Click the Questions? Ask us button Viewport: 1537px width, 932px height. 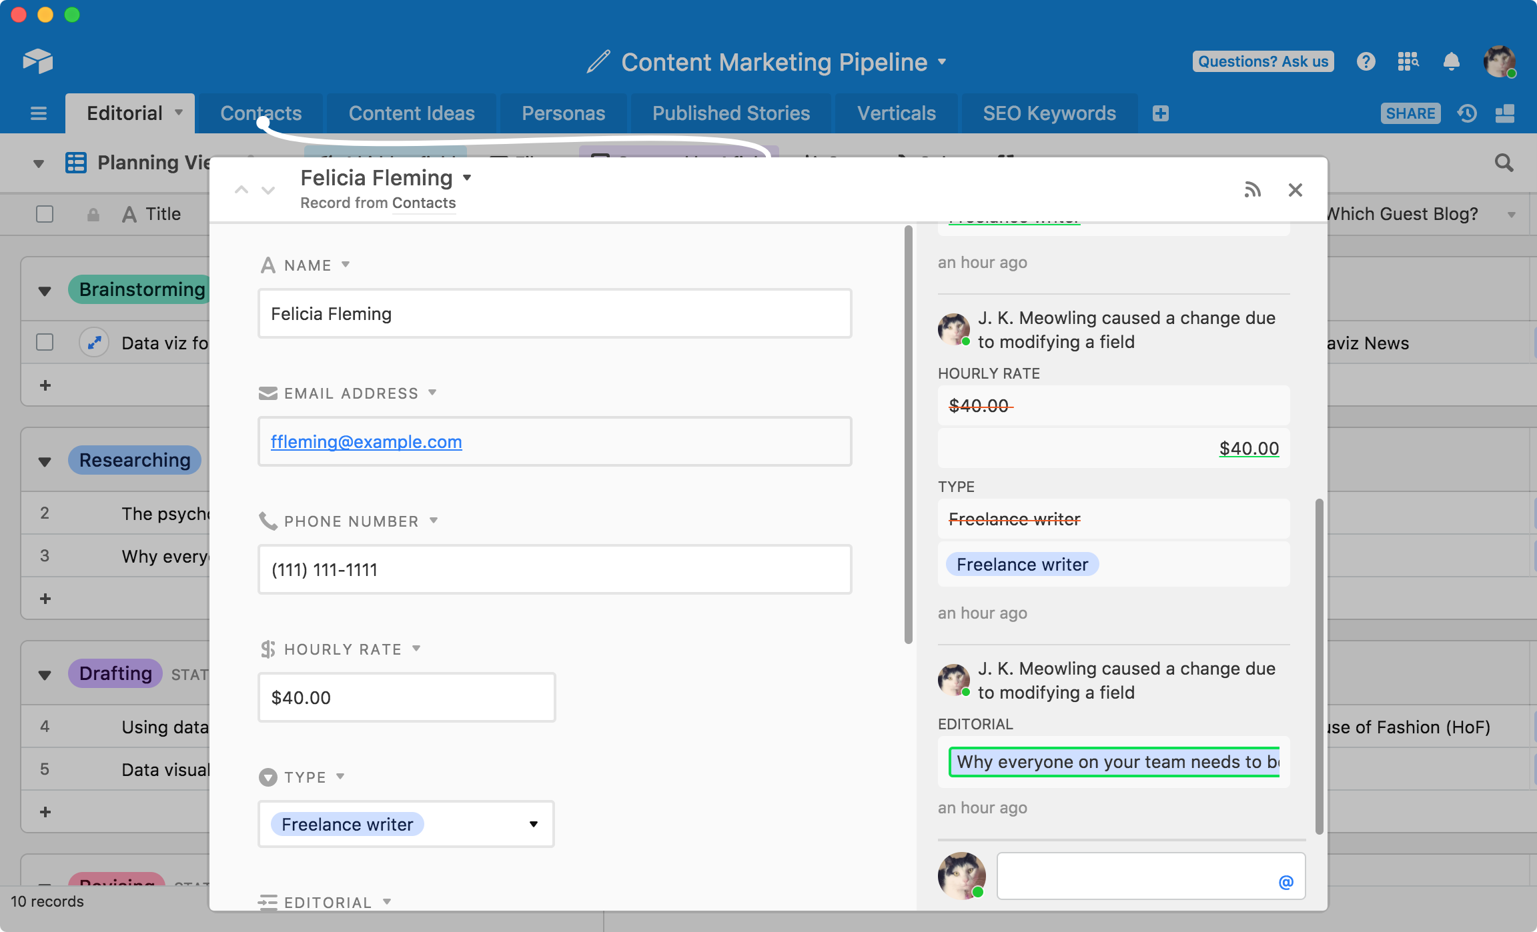[1263, 61]
